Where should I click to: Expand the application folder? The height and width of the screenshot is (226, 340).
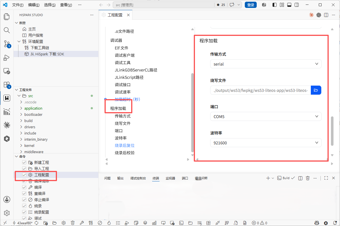21,108
